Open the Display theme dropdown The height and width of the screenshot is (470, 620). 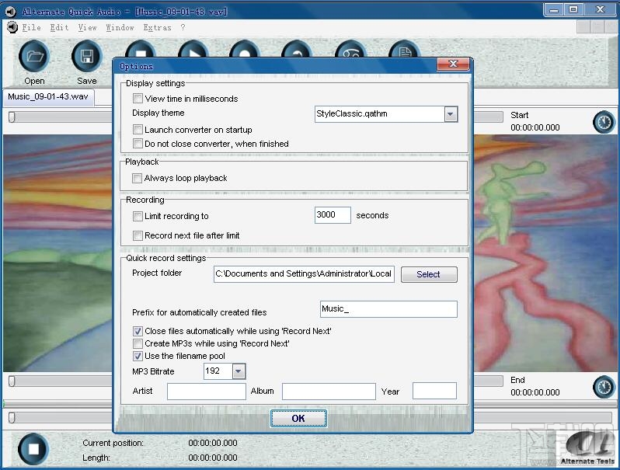click(x=451, y=115)
